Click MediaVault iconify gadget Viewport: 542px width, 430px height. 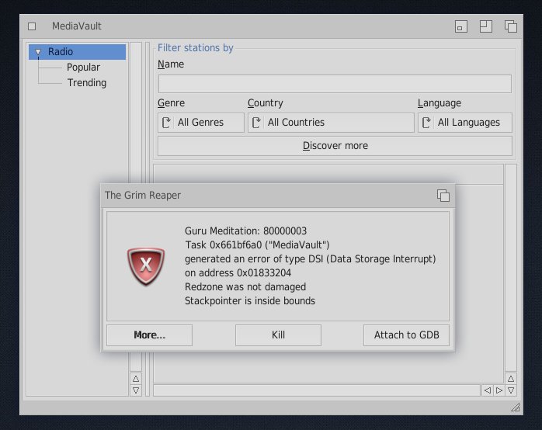click(460, 26)
